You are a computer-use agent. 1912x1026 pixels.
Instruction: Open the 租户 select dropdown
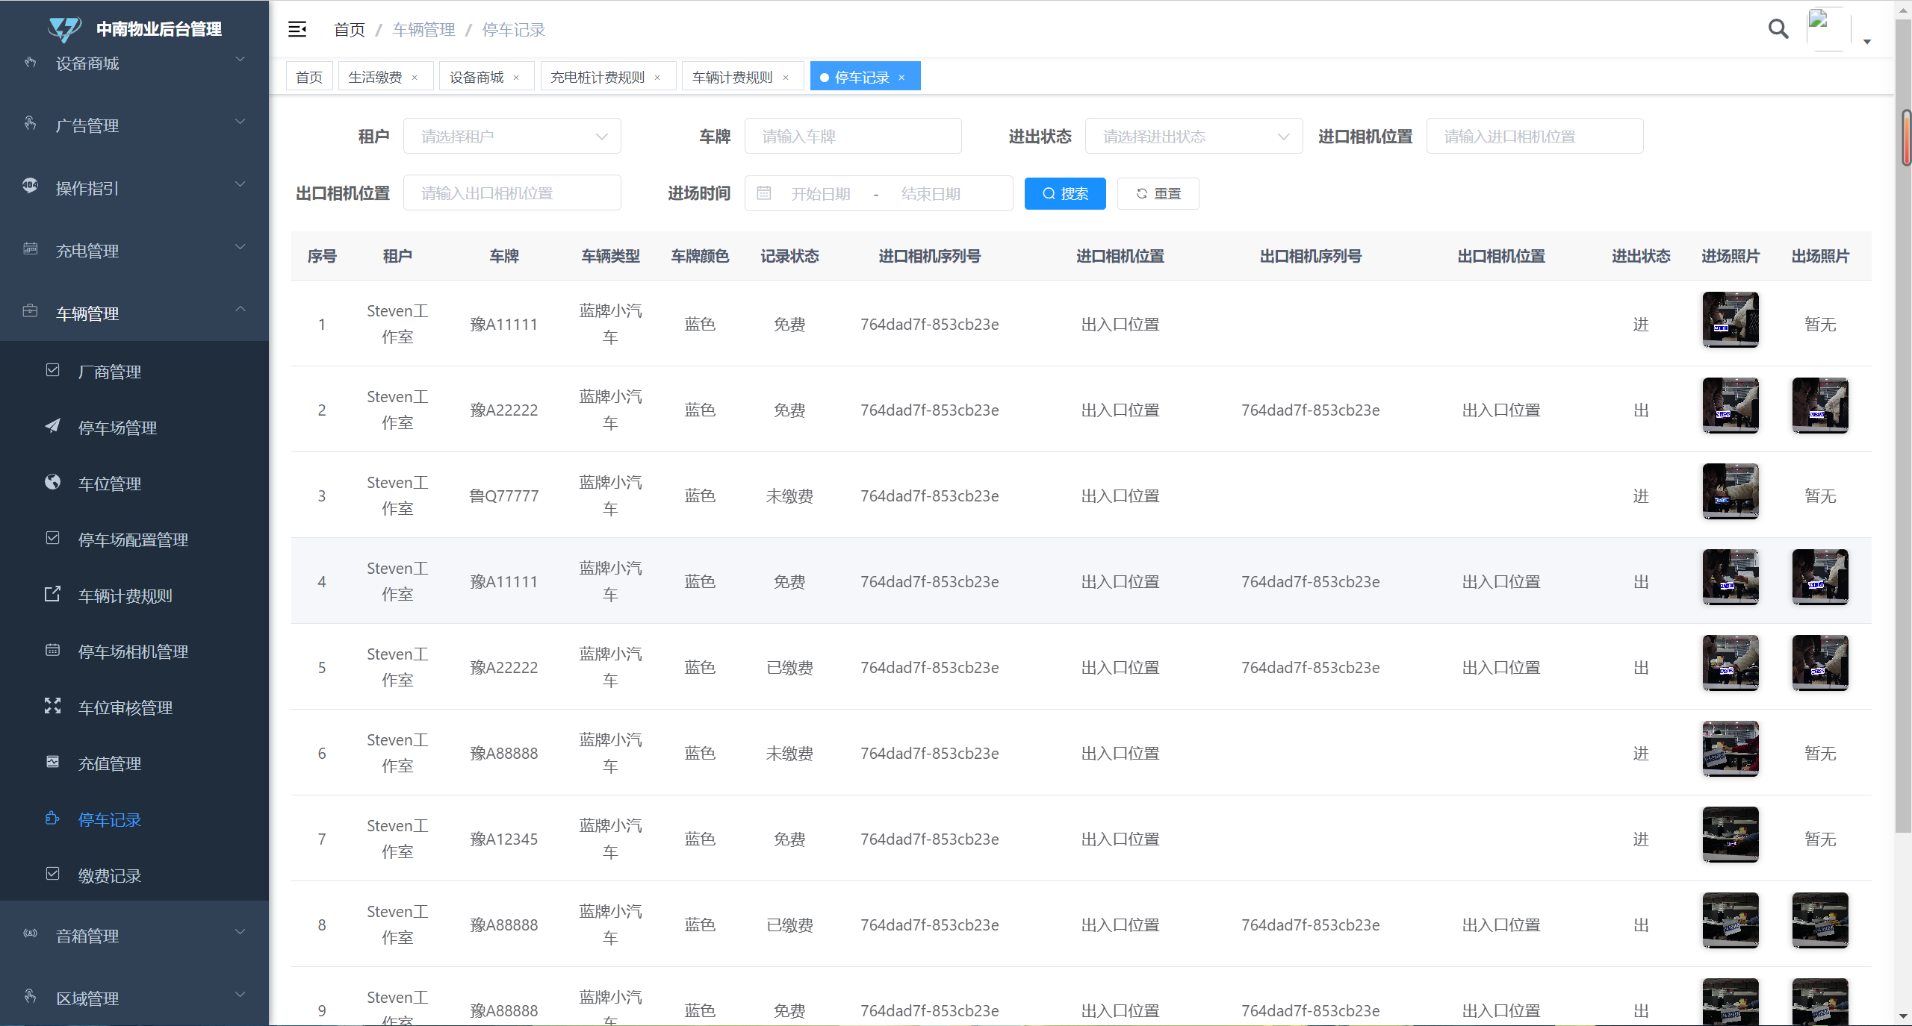click(512, 137)
